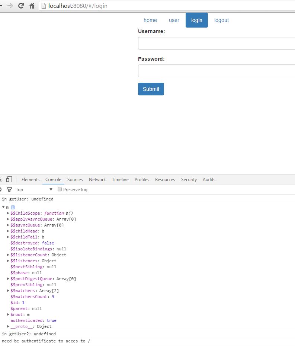
Task: Expand $$listenerCount object
Action: click(8, 255)
